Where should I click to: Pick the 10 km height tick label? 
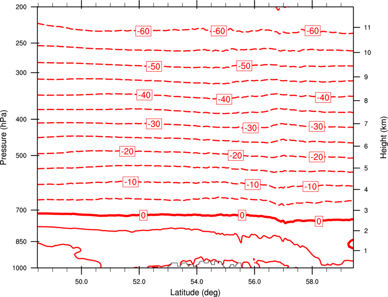(x=367, y=53)
